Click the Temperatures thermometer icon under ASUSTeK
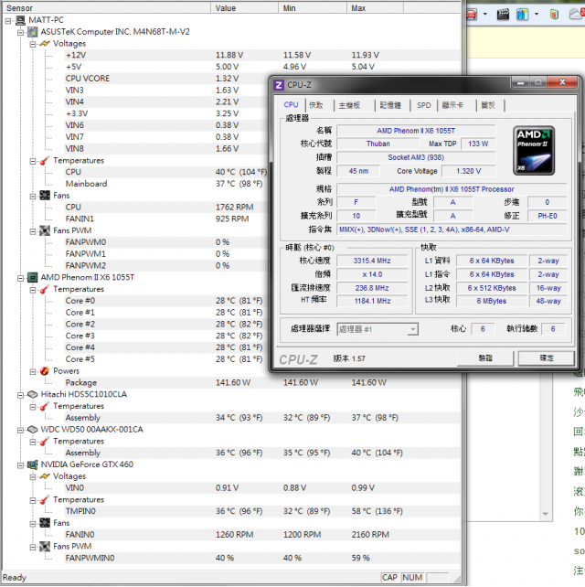Screen dimensions: 585x587 coord(45,161)
